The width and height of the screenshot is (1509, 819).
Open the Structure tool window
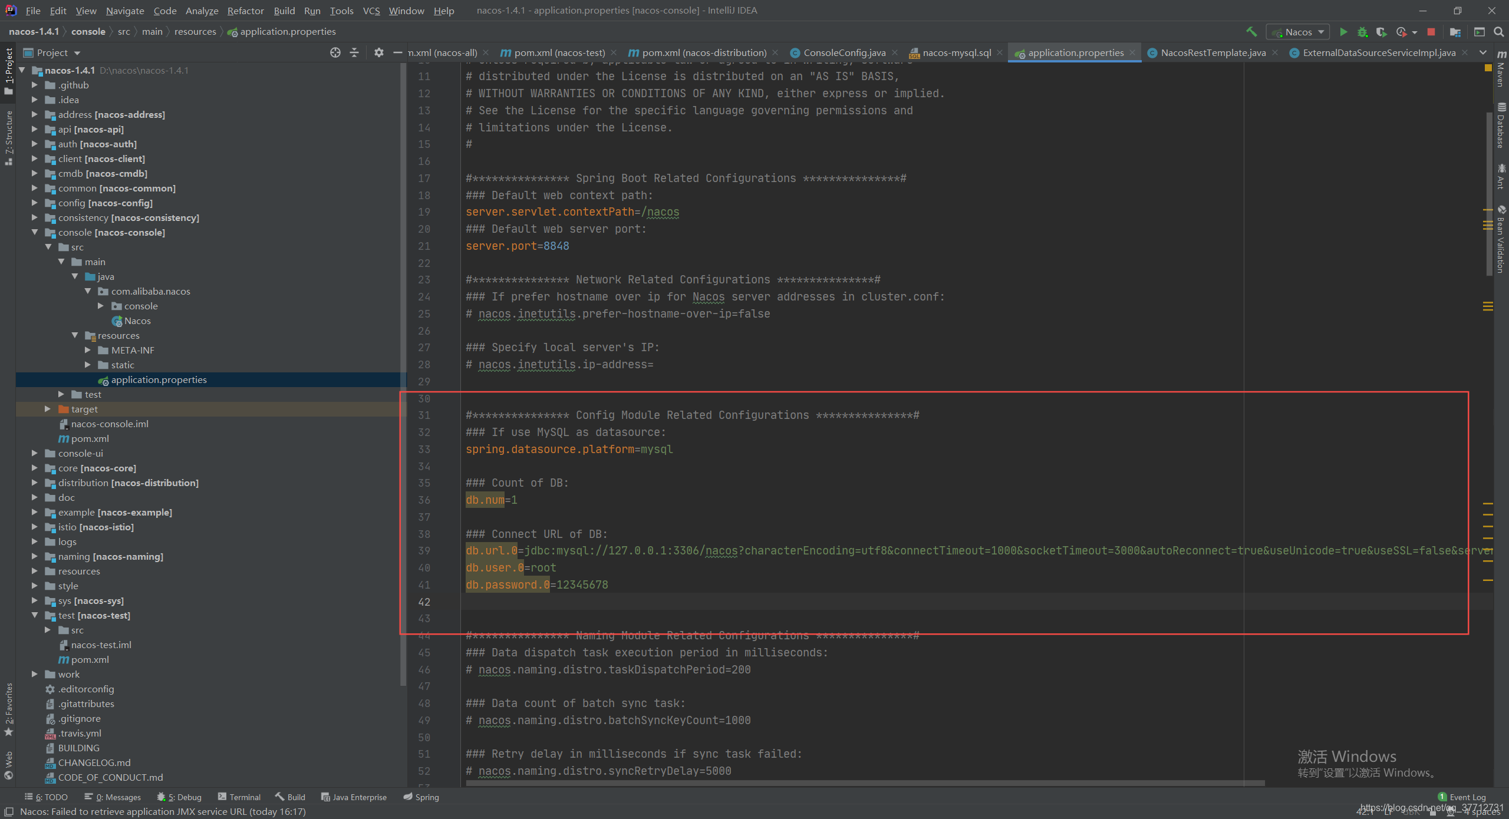coord(8,138)
